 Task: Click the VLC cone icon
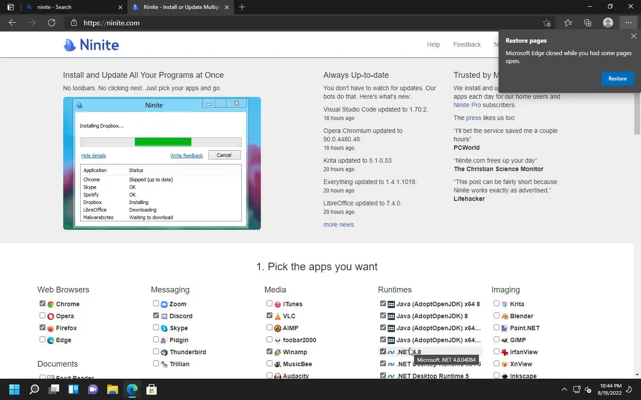click(278, 316)
